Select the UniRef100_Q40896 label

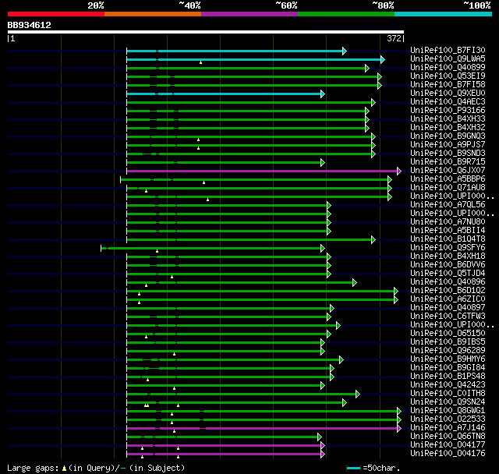click(x=448, y=282)
